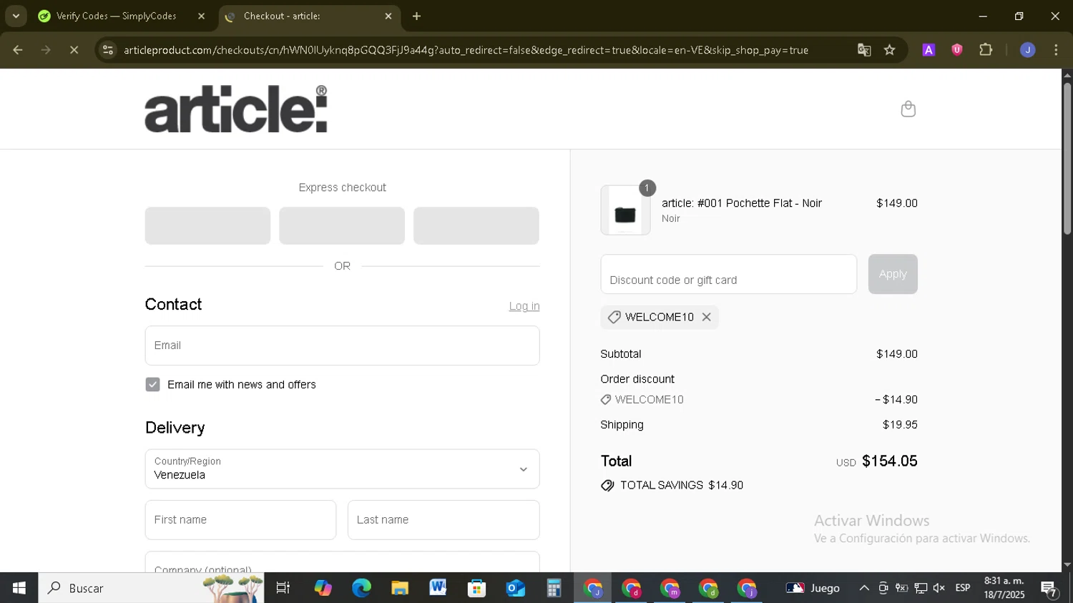Open the Windows Start menu
The width and height of the screenshot is (1073, 603).
click(19, 588)
